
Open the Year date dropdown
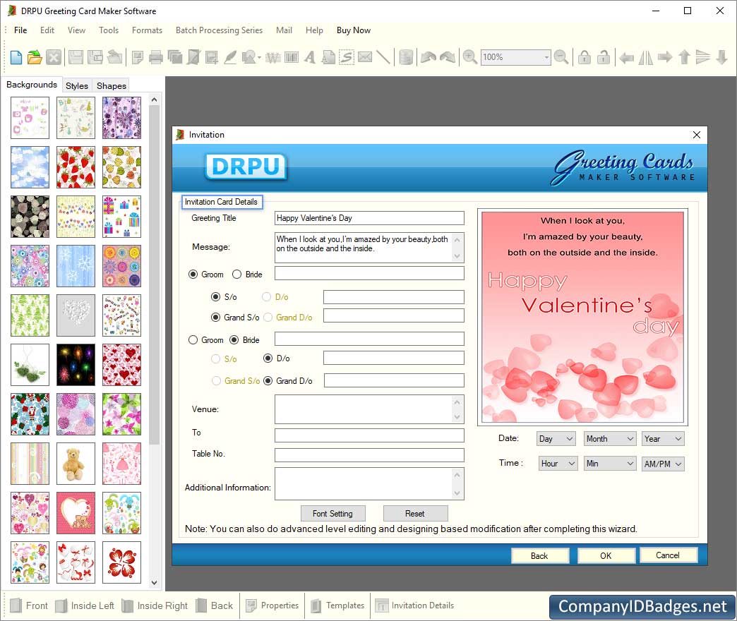tap(663, 439)
